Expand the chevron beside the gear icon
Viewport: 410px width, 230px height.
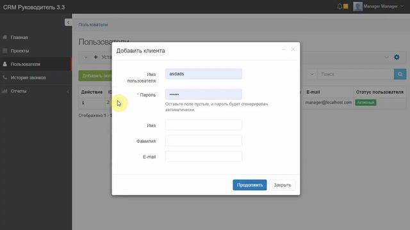pos(386,57)
